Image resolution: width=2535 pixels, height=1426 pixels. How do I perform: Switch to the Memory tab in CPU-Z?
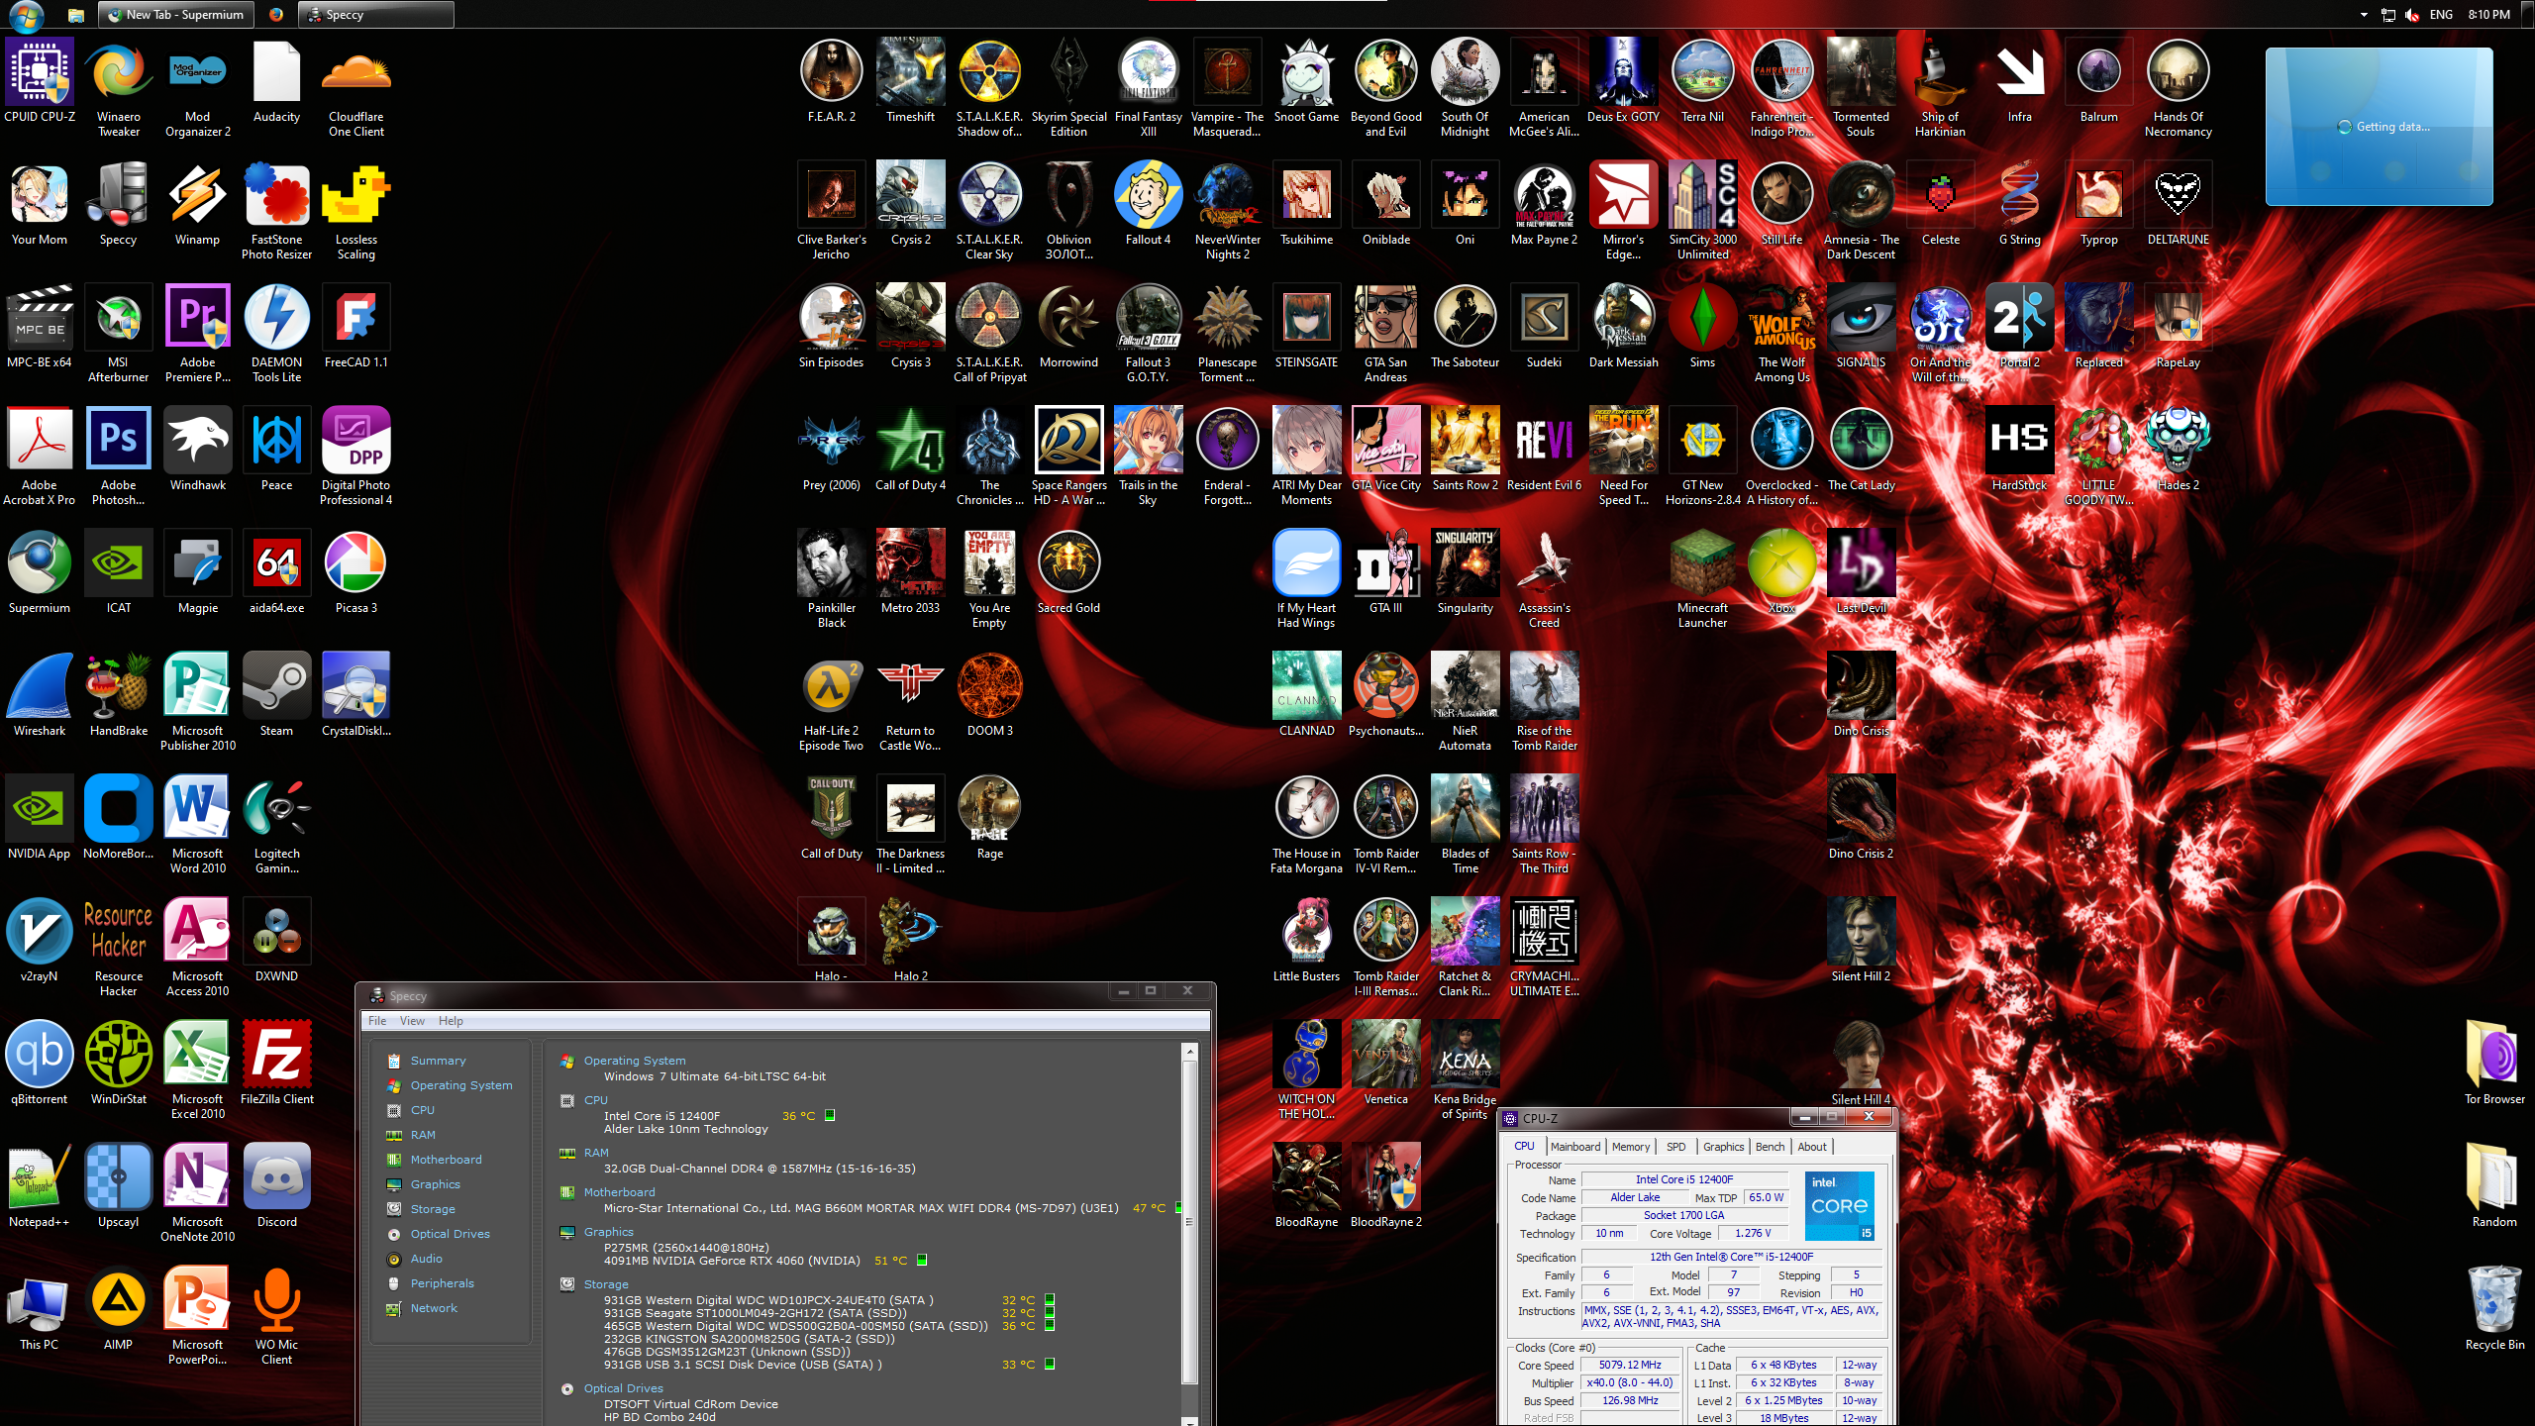tap(1631, 1147)
